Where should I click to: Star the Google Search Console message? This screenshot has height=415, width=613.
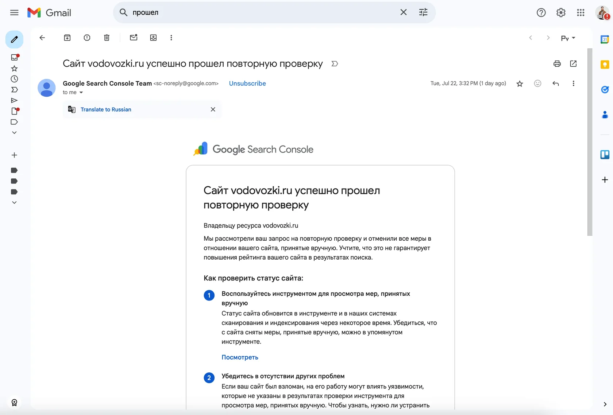point(520,83)
